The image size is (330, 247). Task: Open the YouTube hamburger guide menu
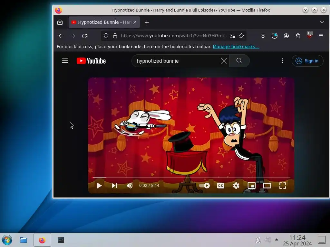pos(65,61)
